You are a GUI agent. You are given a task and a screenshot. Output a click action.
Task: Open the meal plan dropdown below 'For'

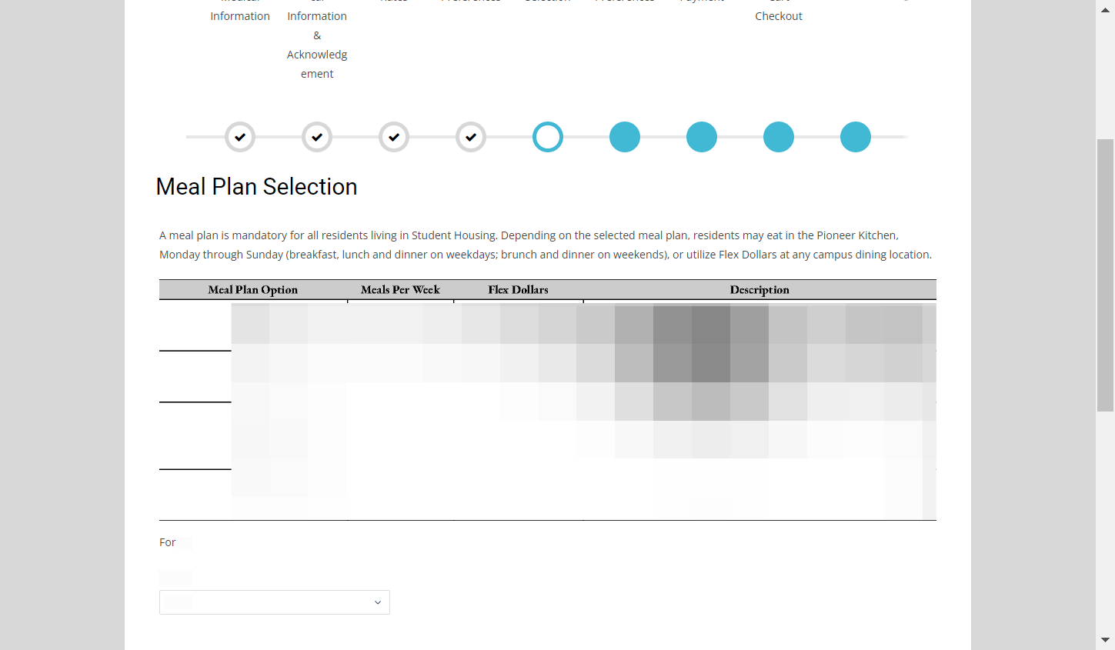click(275, 602)
